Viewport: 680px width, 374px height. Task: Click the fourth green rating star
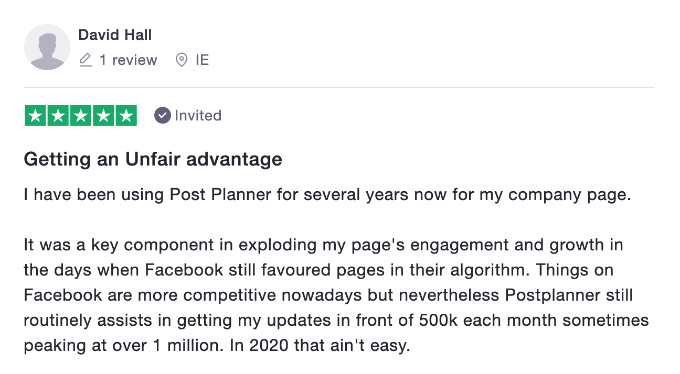point(103,116)
